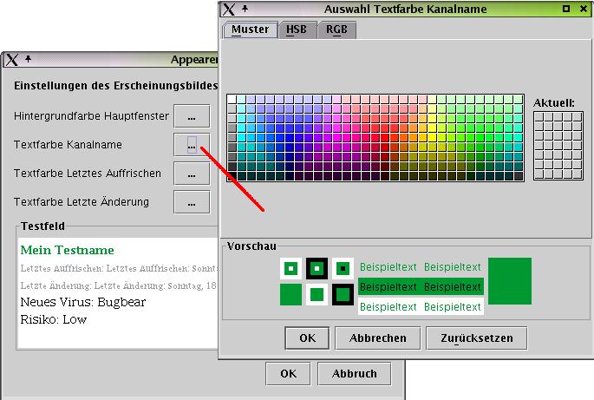Click the large green preview square in Vorschau
594x400 pixels.
(510, 281)
